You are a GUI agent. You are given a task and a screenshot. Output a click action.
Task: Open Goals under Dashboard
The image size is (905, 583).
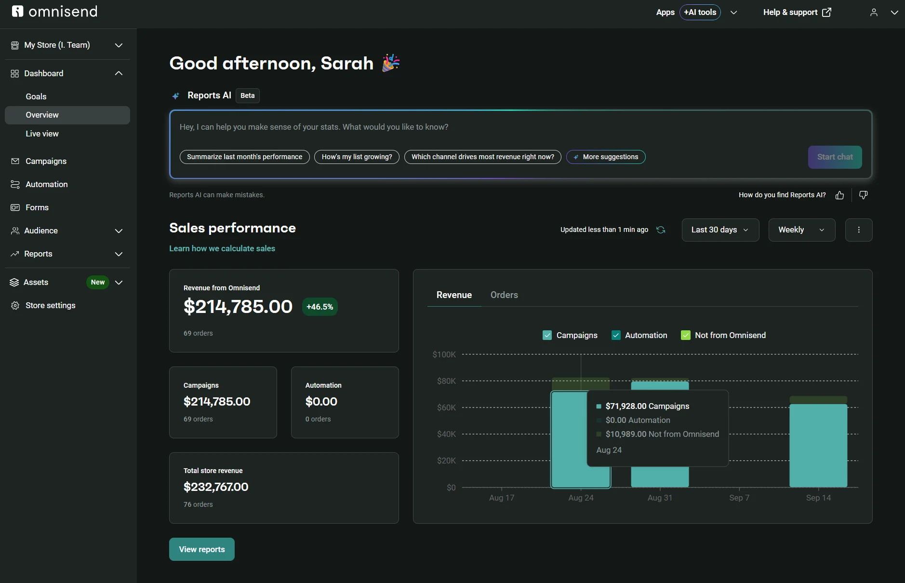coord(36,96)
